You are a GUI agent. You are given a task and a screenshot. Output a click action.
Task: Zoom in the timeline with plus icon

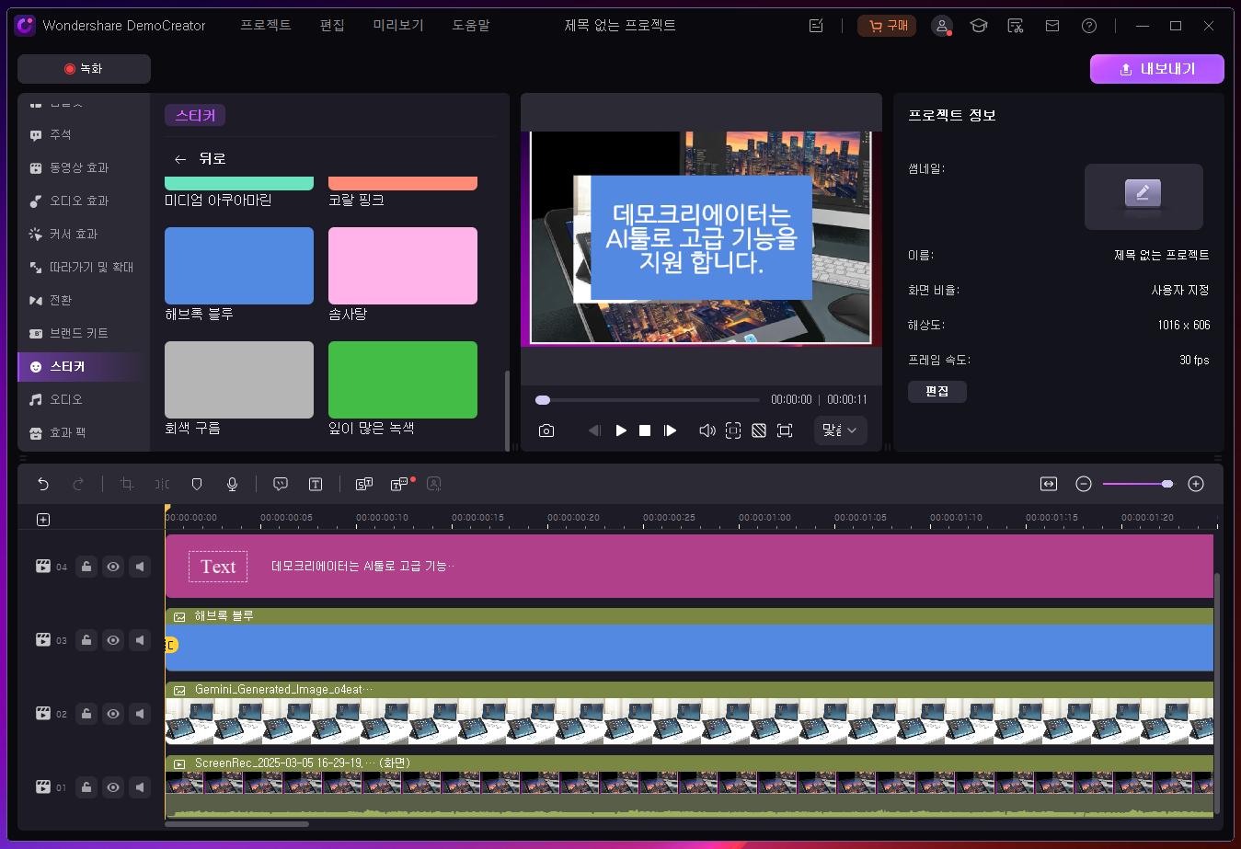coord(1196,484)
